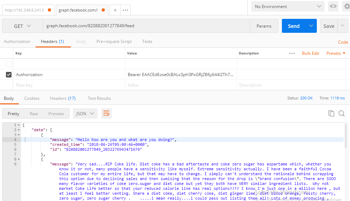Click the Bulk Edit link
This screenshot has height=201, width=350.
[311, 53]
